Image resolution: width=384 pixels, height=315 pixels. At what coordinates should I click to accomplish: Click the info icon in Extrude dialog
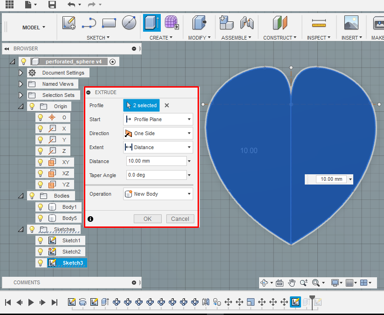[90, 219]
